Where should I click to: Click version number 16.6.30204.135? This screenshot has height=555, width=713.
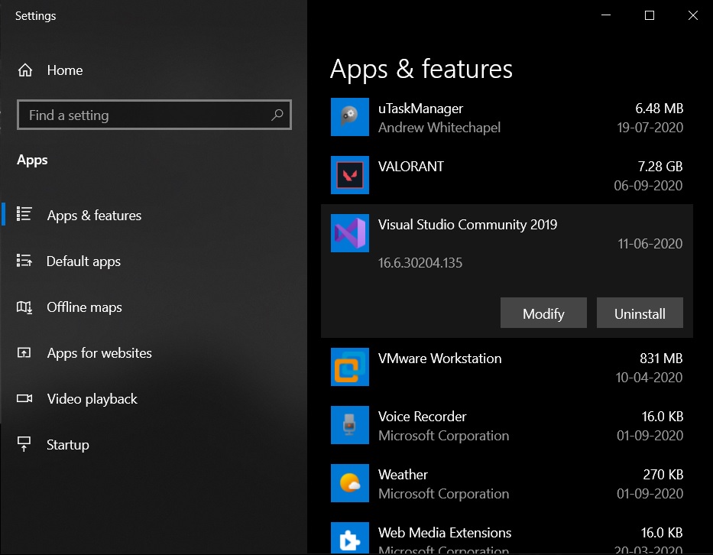point(420,262)
